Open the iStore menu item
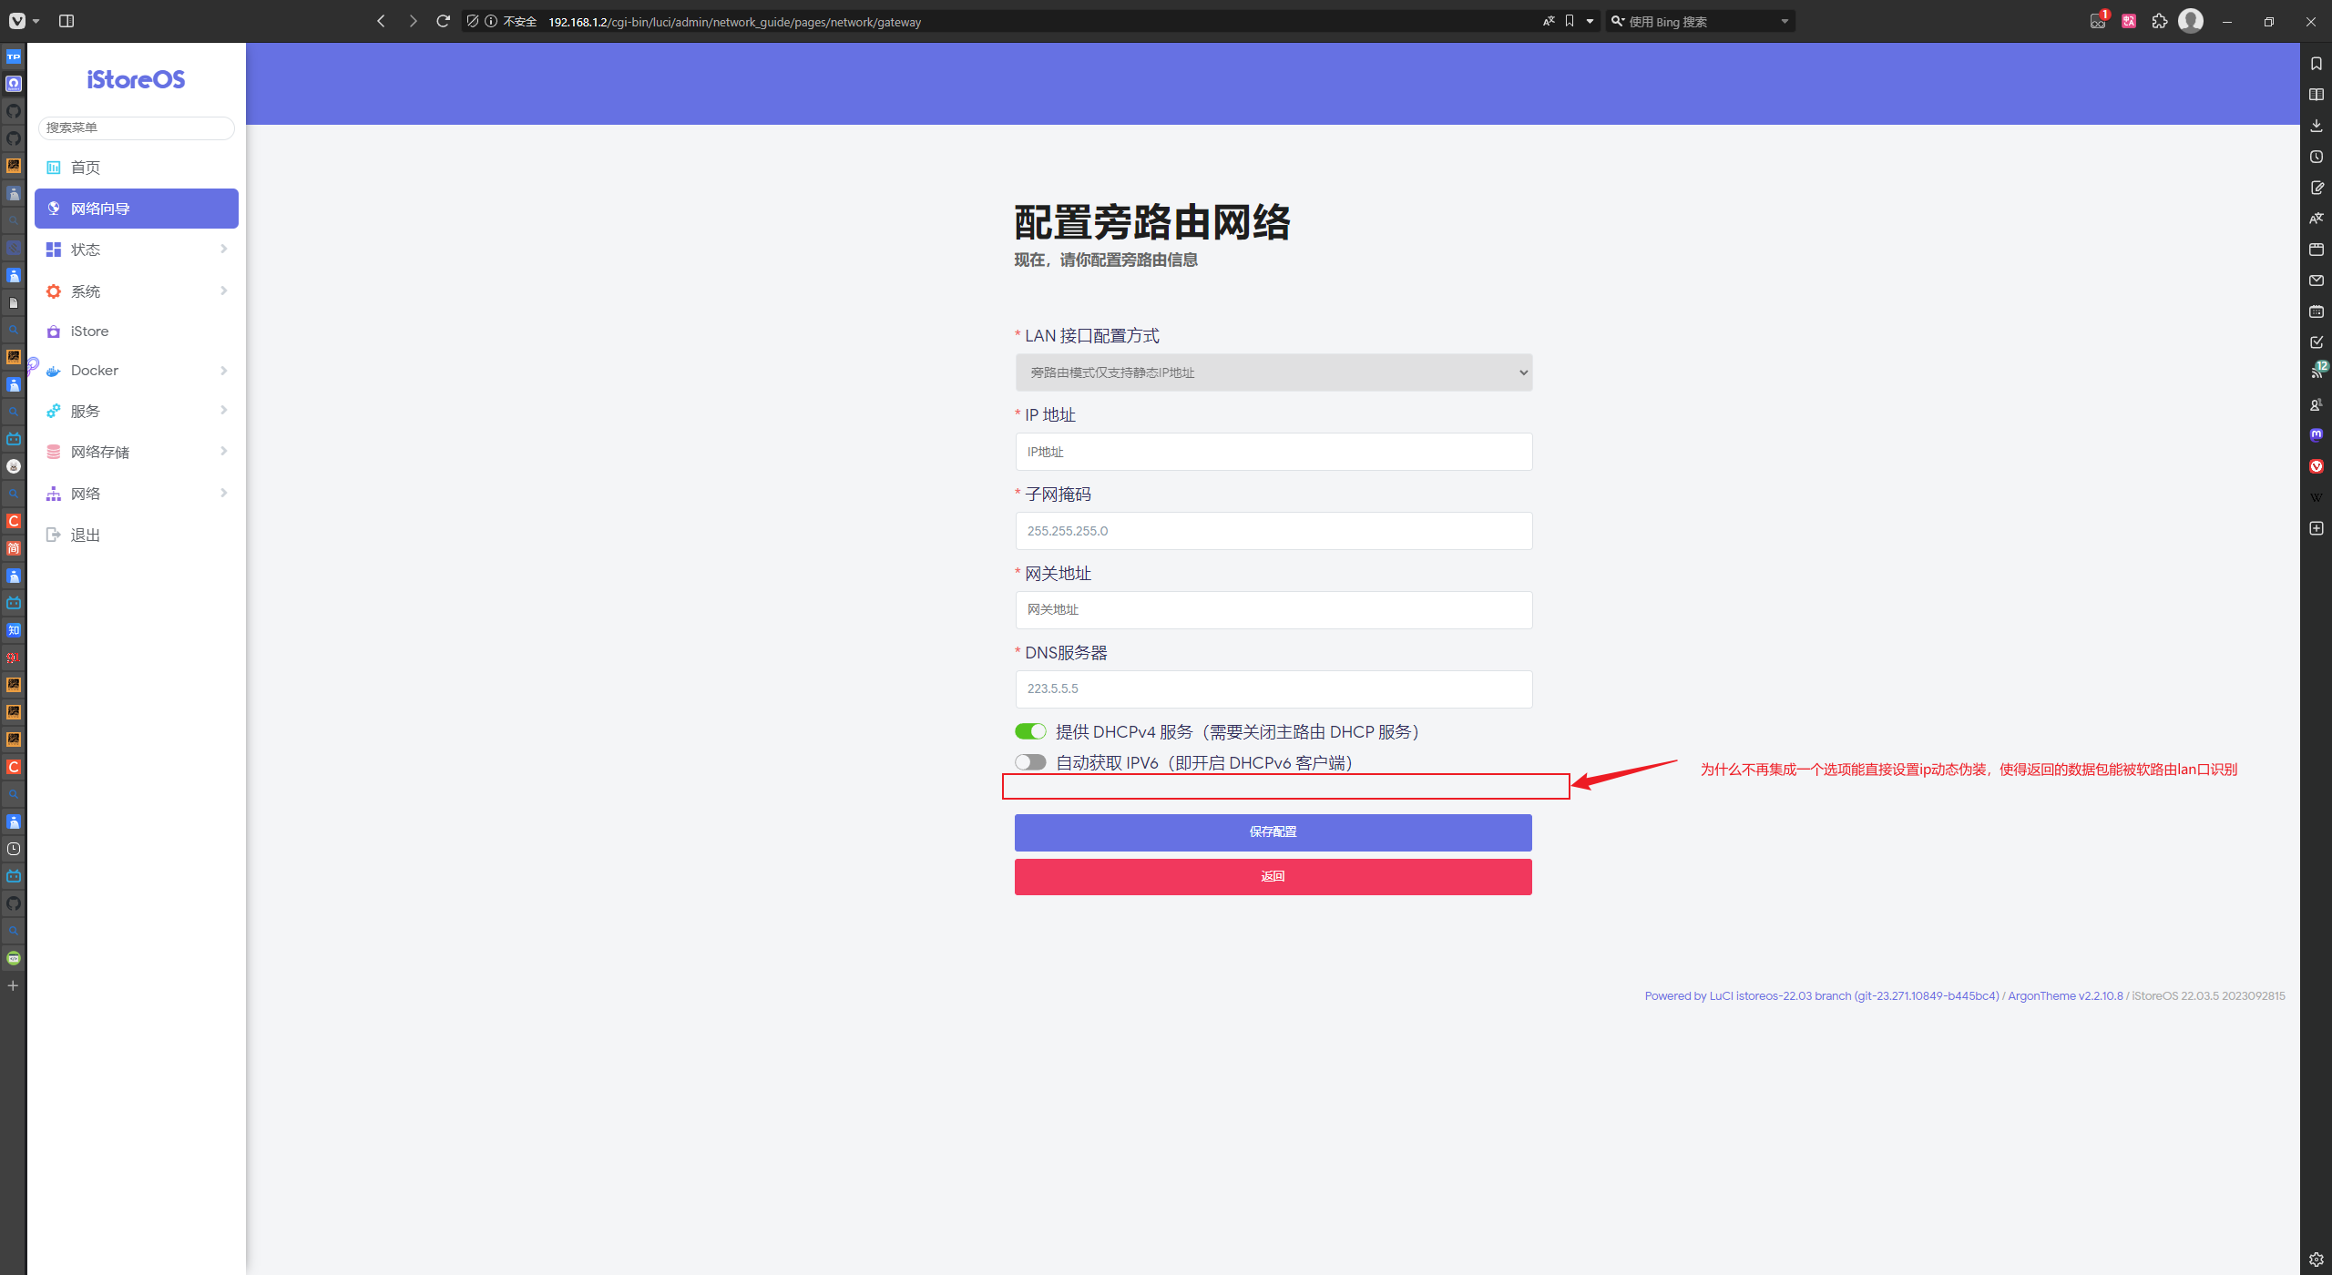The height and width of the screenshot is (1275, 2332). pos(89,331)
